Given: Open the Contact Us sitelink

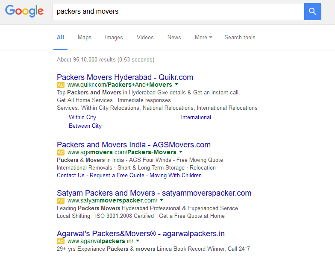Looking at the screenshot, I should pyautogui.click(x=71, y=175).
